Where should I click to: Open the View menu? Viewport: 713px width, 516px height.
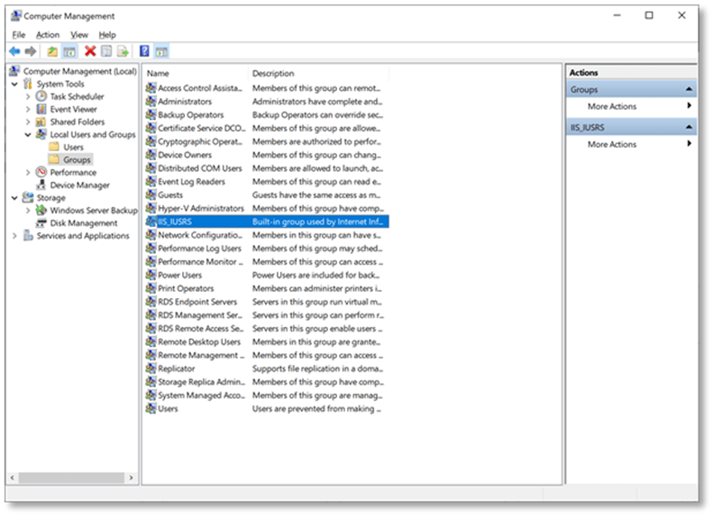79,34
